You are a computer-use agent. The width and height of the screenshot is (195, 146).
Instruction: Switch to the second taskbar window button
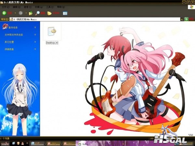click(54, 143)
